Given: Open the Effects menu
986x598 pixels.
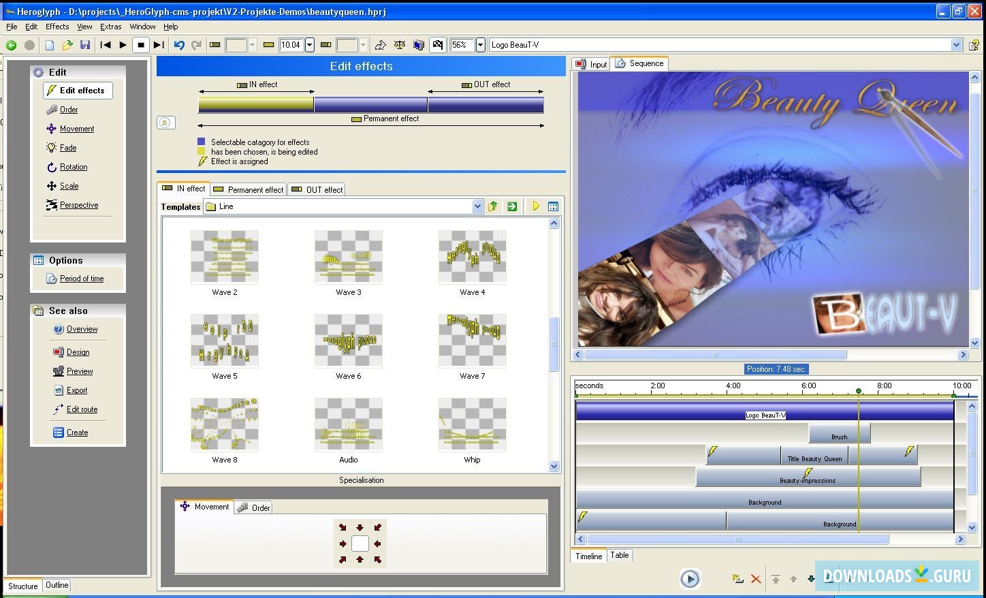Looking at the screenshot, I should pyautogui.click(x=57, y=27).
